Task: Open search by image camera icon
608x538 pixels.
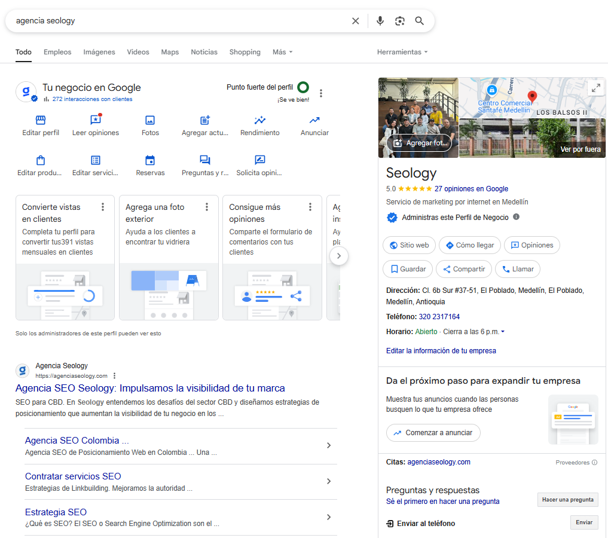Action: pyautogui.click(x=400, y=21)
